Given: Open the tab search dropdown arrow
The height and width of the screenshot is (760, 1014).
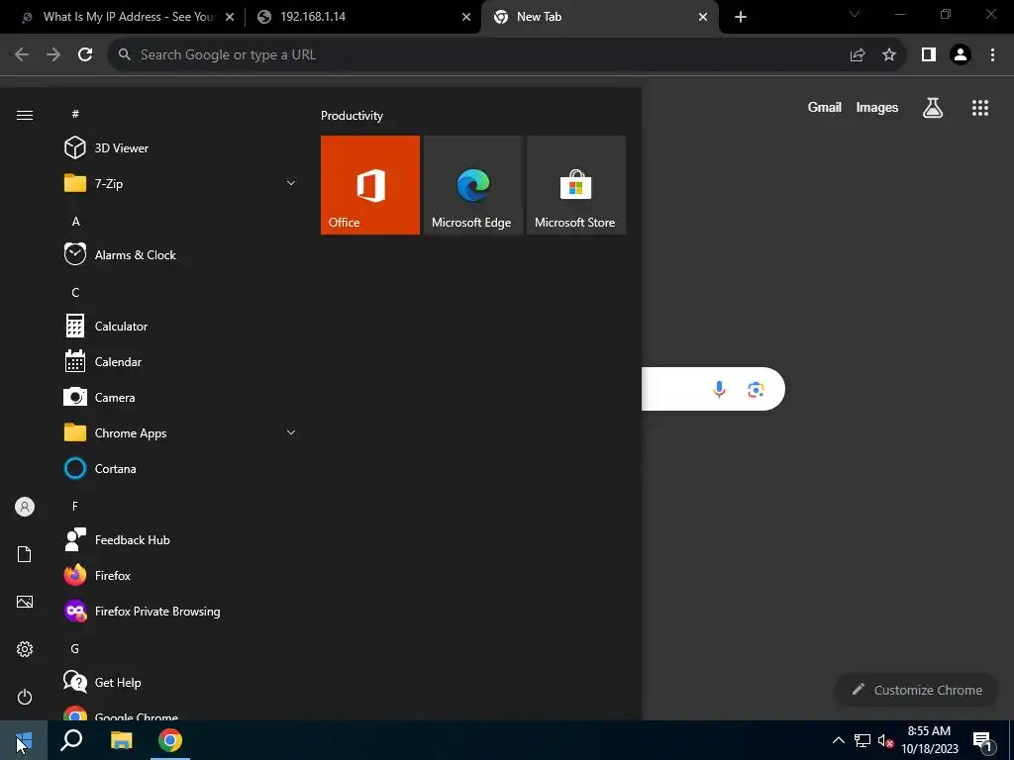Looking at the screenshot, I should click(855, 14).
